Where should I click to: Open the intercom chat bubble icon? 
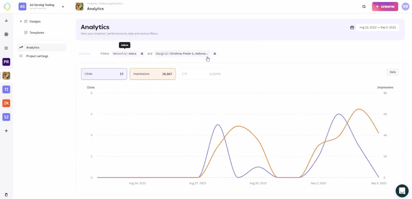coord(402,191)
